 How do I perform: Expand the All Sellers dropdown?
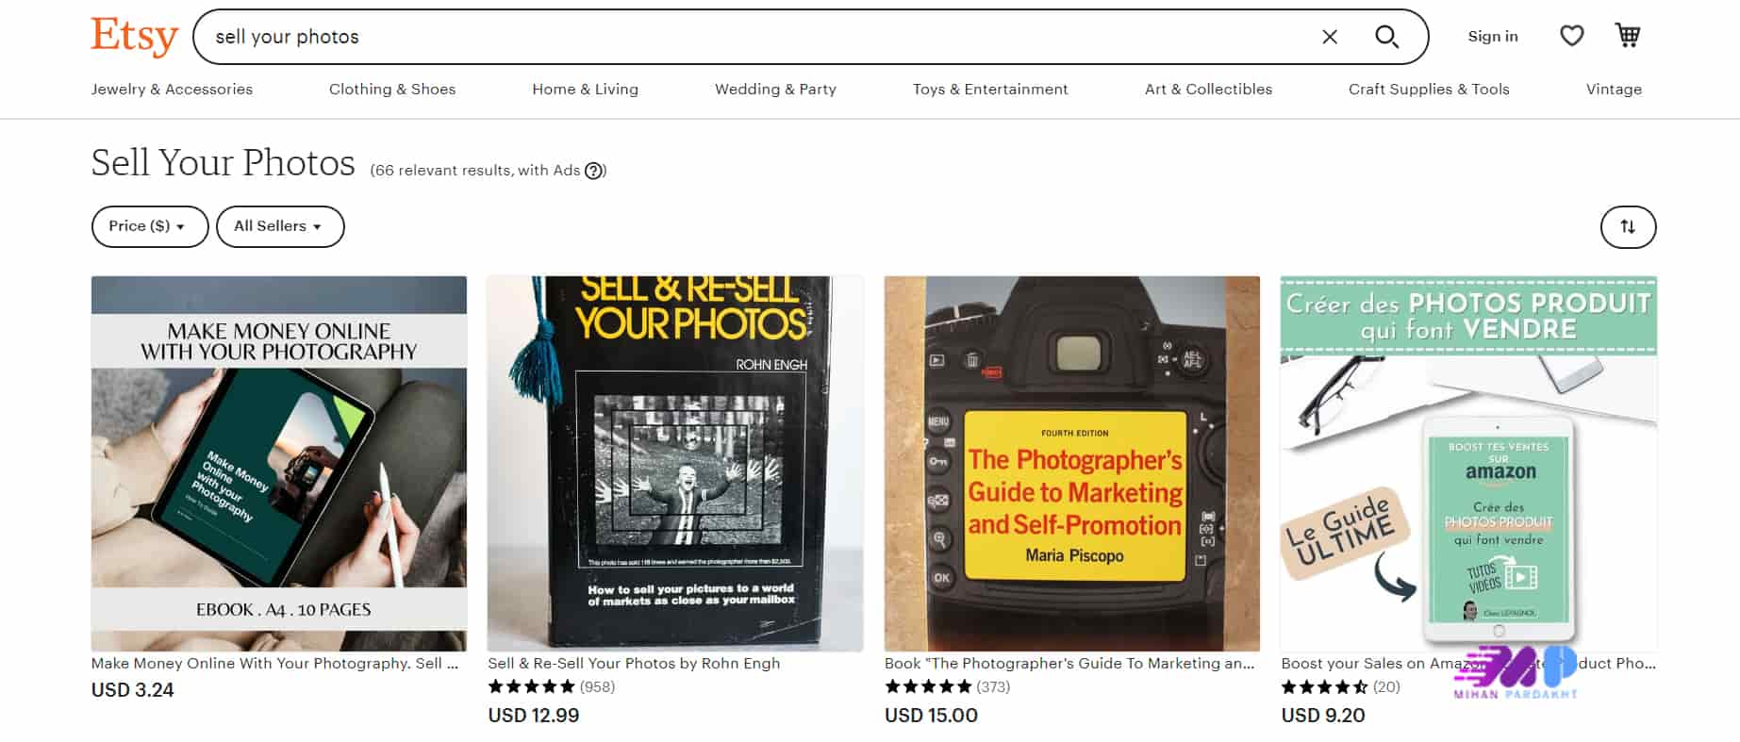[279, 226]
